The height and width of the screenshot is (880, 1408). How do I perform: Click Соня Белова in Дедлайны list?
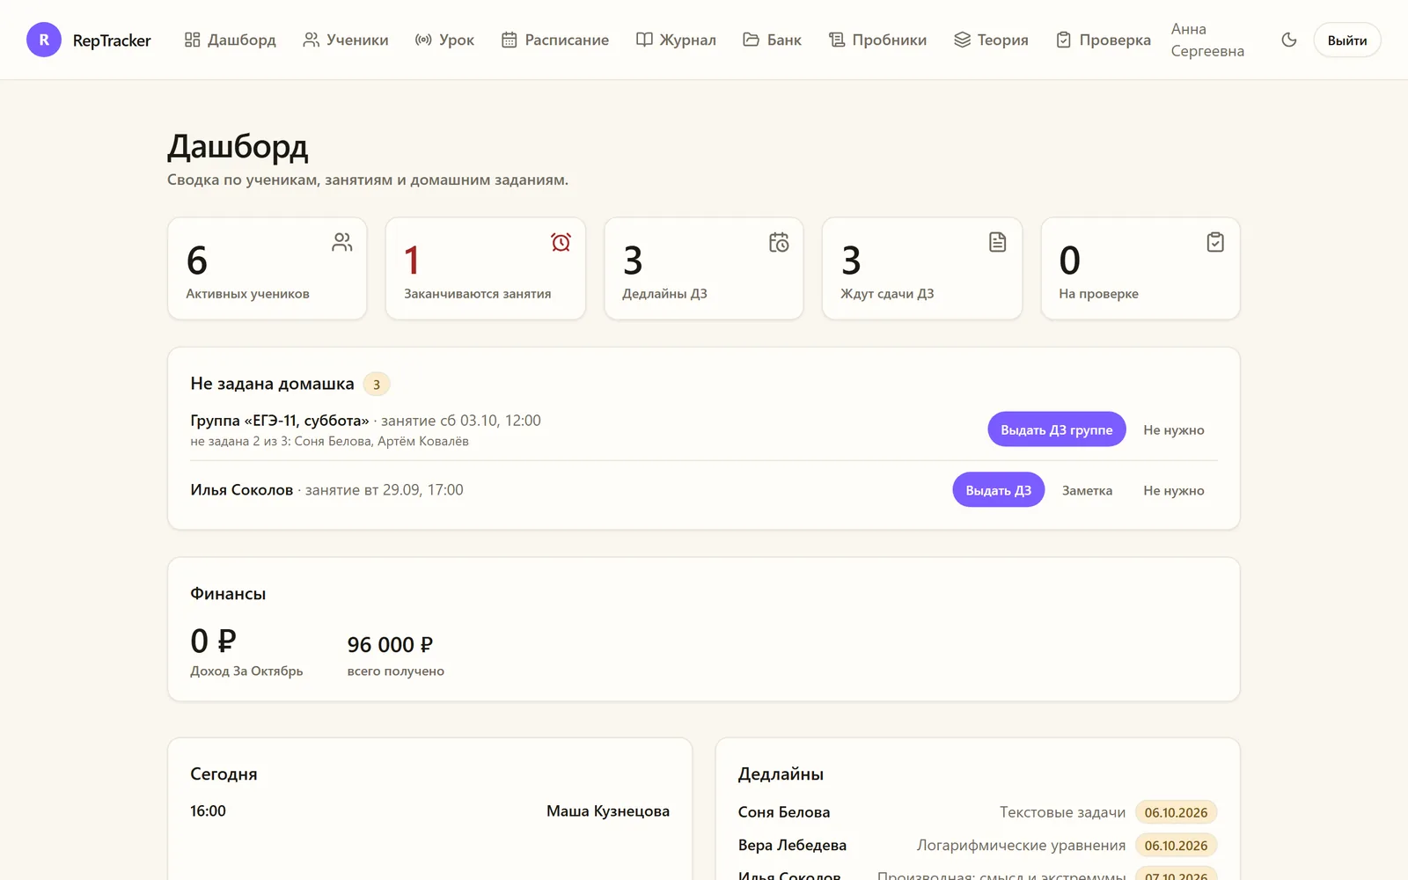tap(784, 812)
